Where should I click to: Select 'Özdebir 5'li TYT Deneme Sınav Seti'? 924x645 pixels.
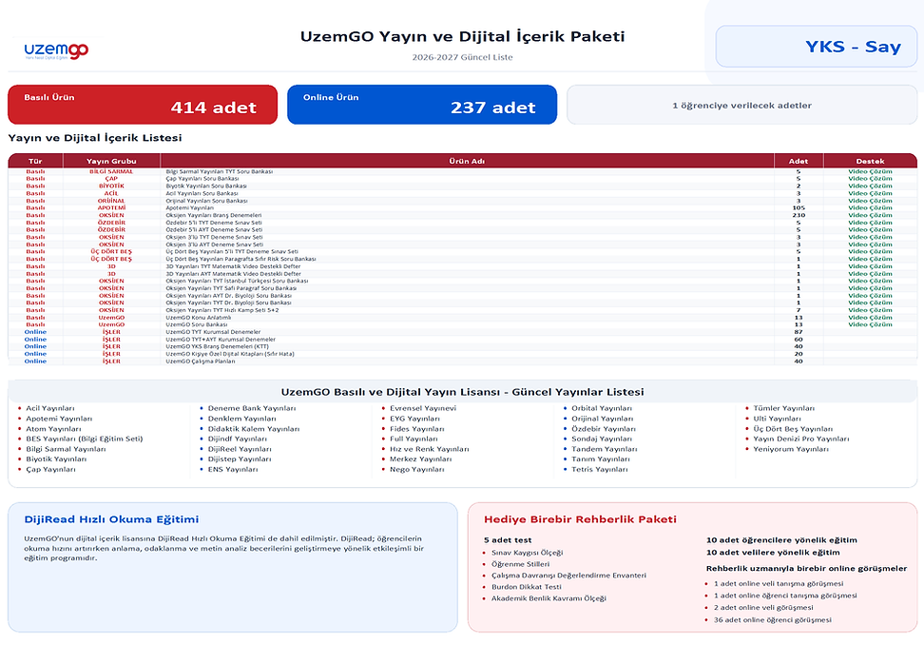coord(463,223)
